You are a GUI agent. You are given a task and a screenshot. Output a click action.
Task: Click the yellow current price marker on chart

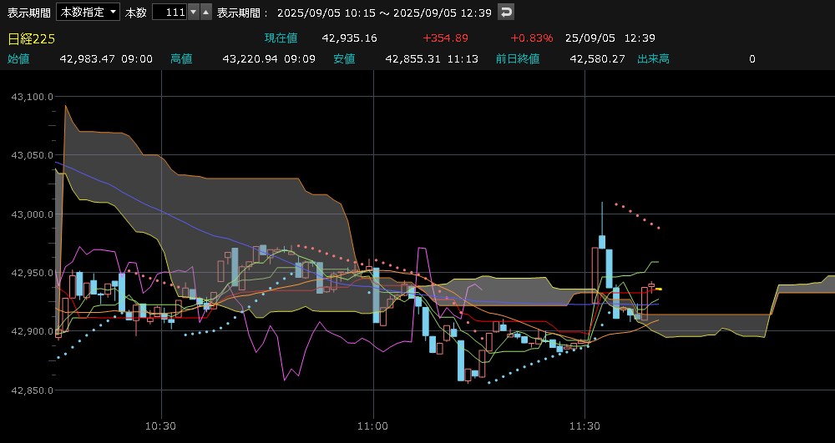pyautogui.click(x=659, y=289)
